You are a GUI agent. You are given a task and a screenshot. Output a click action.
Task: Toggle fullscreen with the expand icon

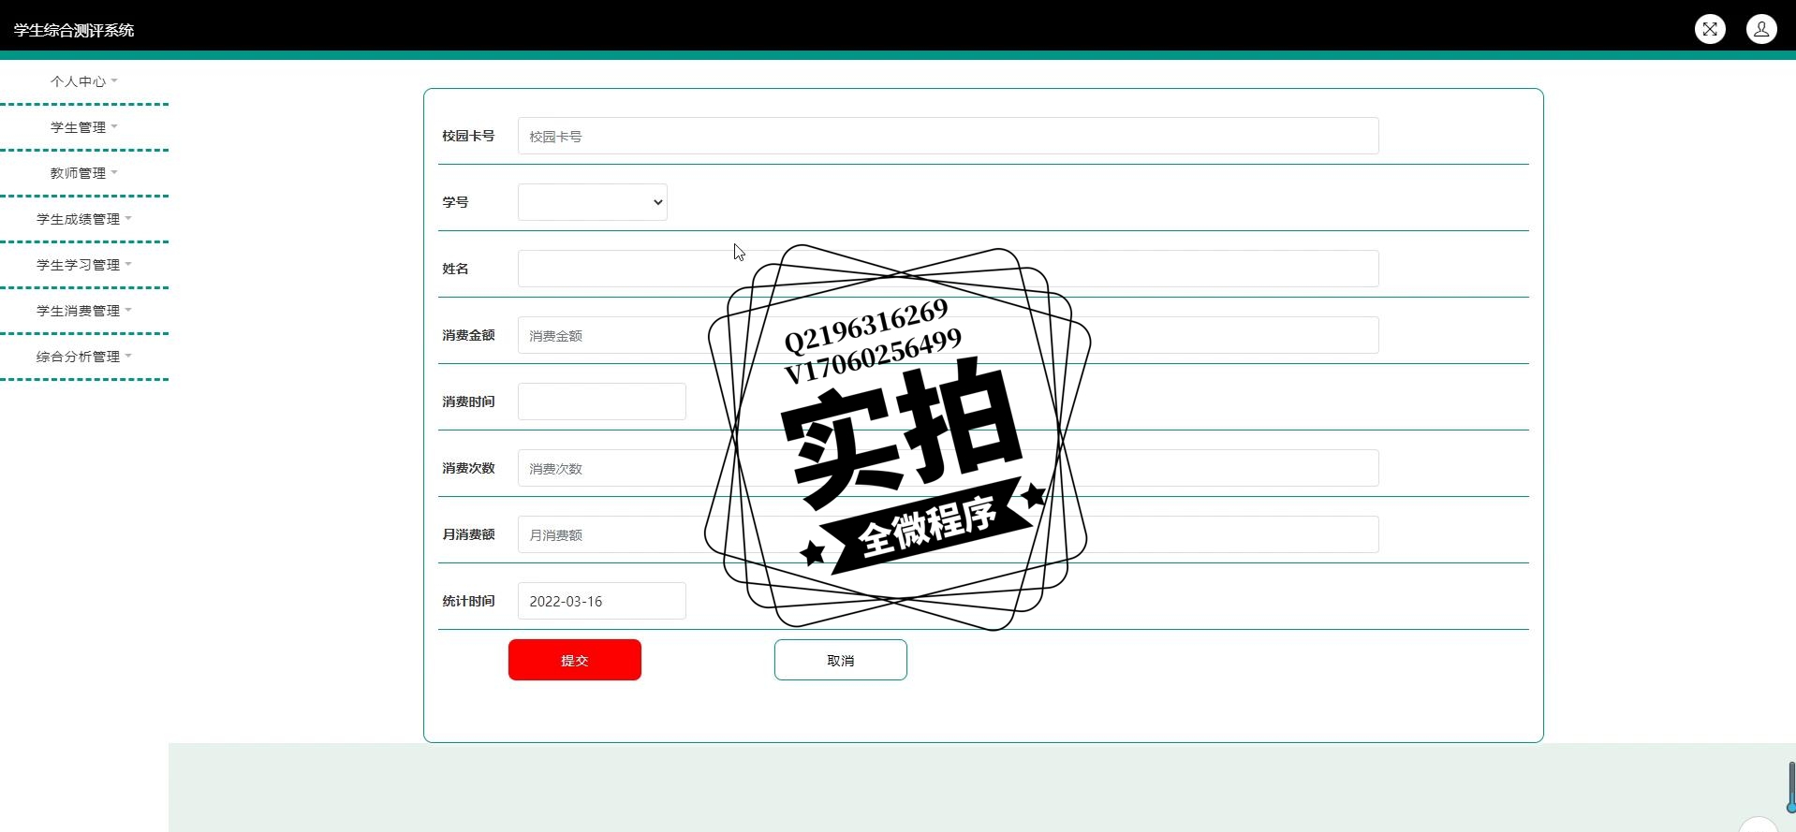tap(1710, 29)
